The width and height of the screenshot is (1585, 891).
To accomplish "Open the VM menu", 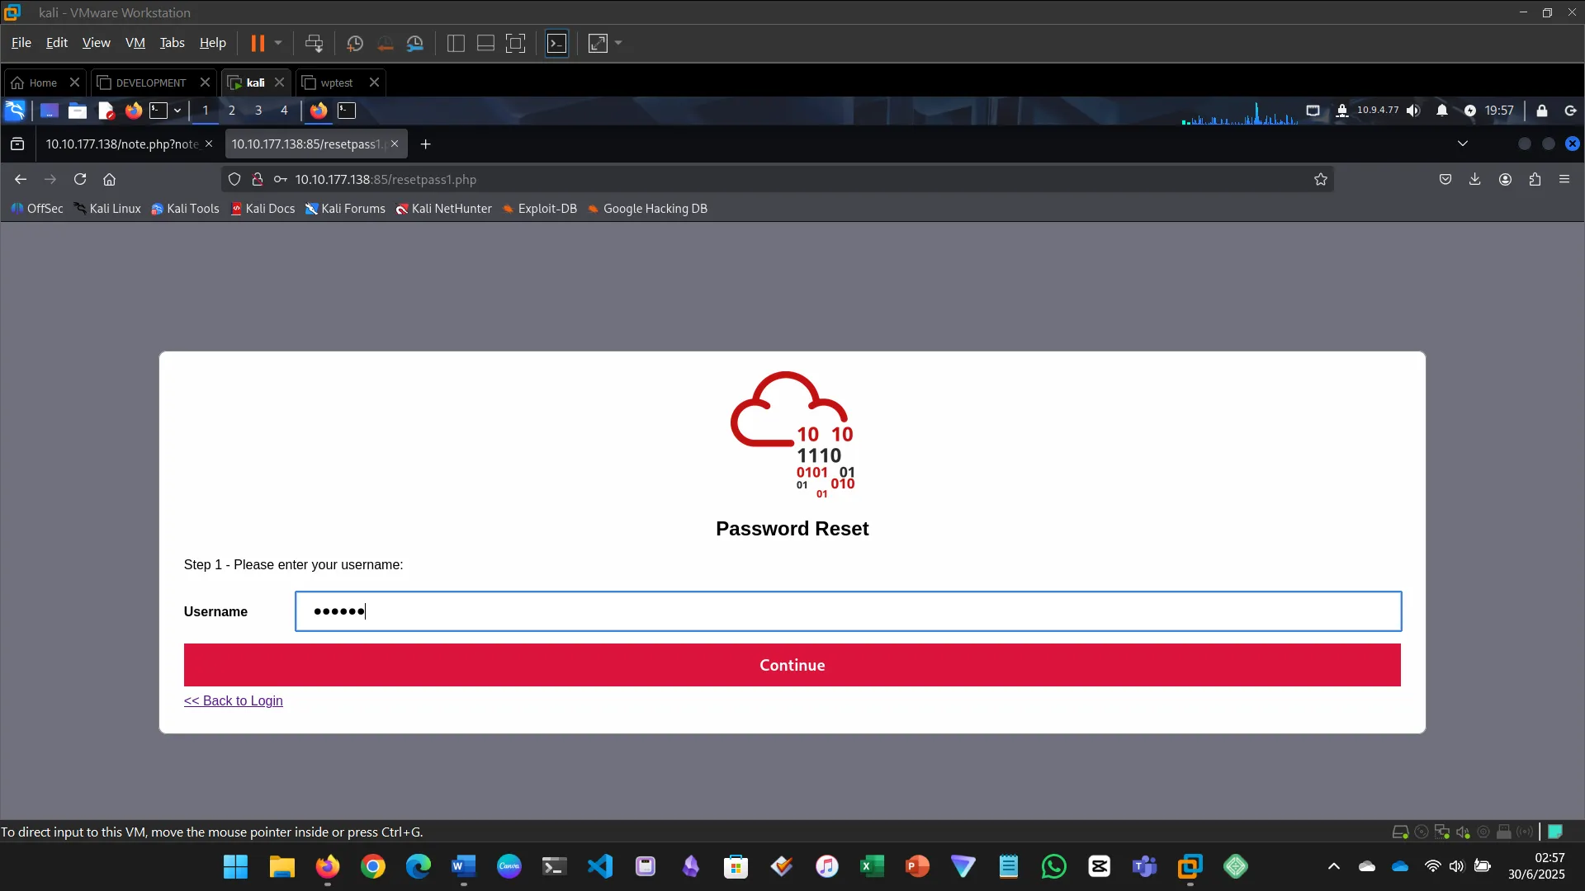I will click(135, 43).
